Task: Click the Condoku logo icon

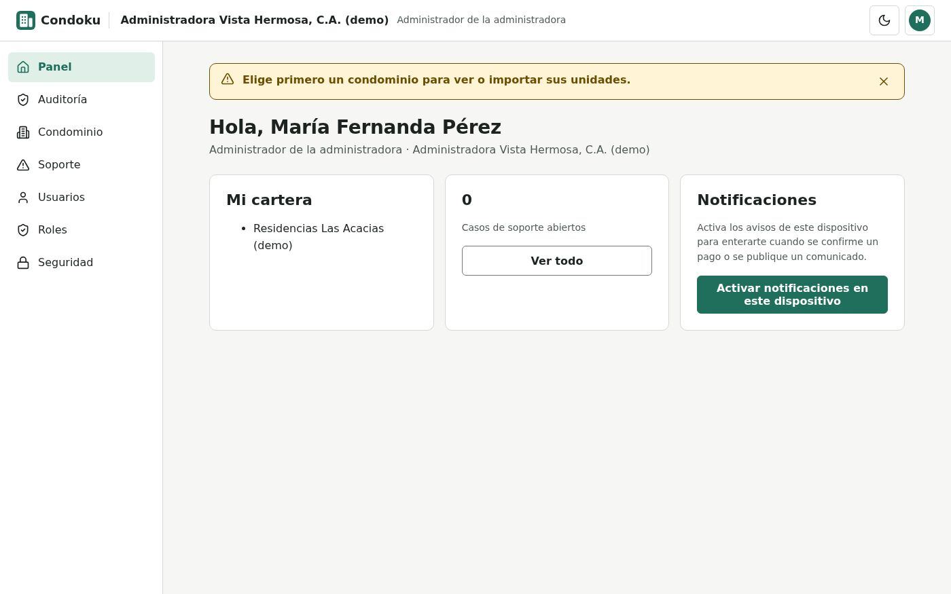Action: point(26,20)
